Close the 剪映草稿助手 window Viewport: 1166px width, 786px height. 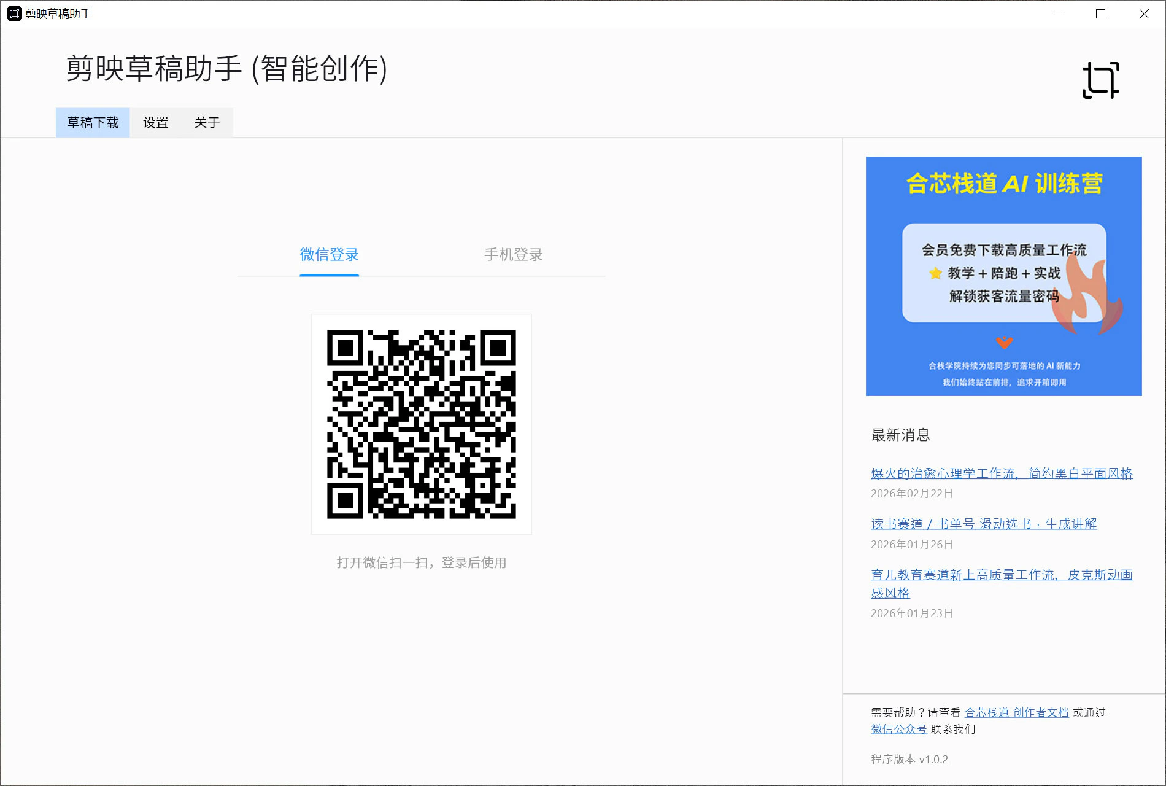pos(1144,14)
